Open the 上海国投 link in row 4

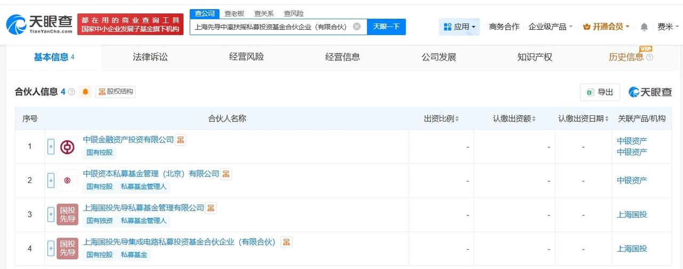(632, 249)
